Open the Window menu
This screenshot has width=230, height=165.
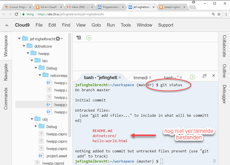click(x=144, y=25)
